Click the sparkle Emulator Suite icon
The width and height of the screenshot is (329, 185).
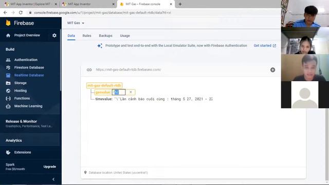click(x=100, y=46)
